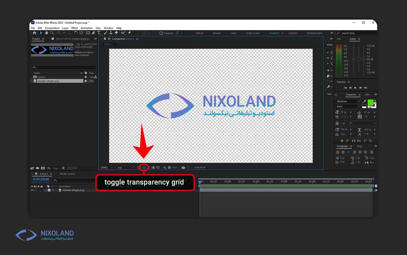Jump to last frame in Preview panel
Image resolution: width=407 pixels, height=255 pixels.
tap(366, 88)
